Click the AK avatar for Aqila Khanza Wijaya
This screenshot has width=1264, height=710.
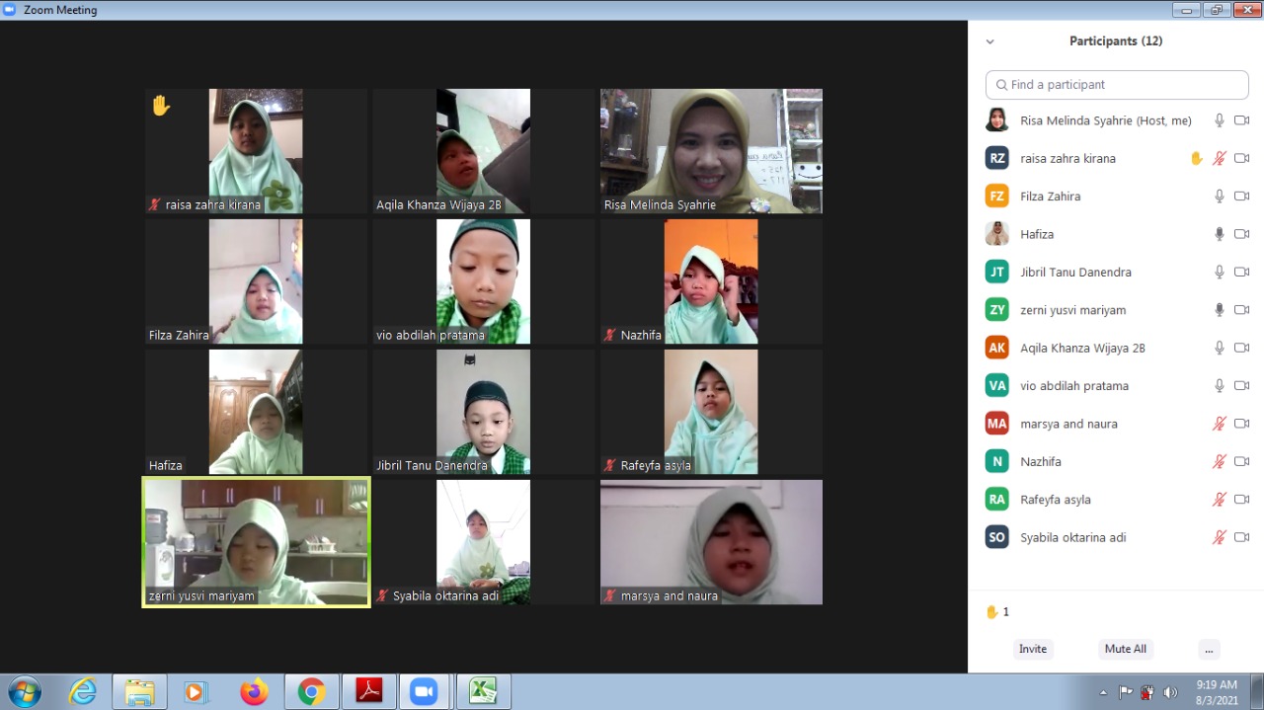point(997,348)
